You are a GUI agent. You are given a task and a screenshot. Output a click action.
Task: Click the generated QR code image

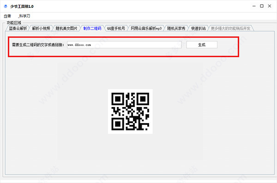130,112
